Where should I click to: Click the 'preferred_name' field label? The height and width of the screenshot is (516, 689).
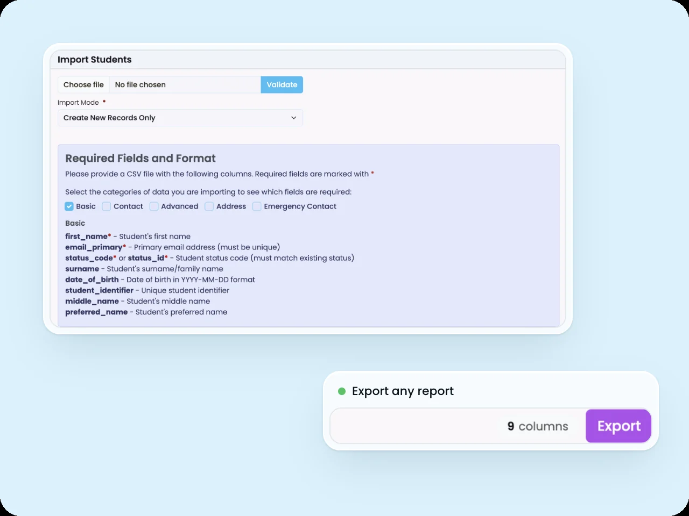tap(97, 312)
